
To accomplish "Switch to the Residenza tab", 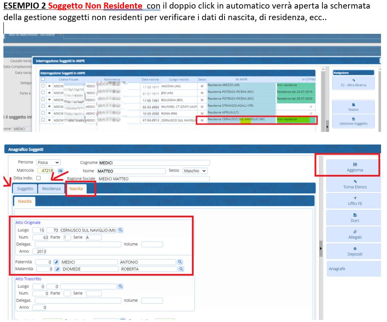I will click(x=51, y=189).
